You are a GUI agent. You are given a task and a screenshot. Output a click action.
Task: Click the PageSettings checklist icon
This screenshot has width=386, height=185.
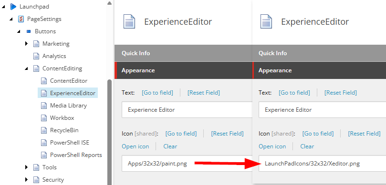point(21,19)
